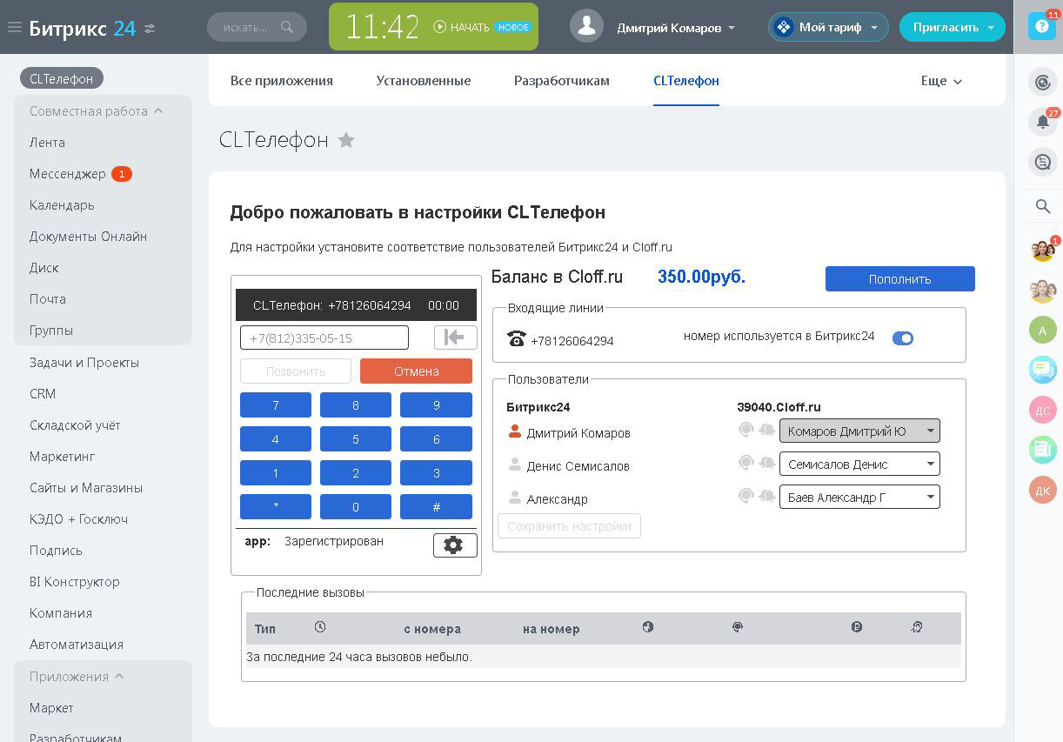Click group icon in Комаров Дмитрий row

(766, 430)
